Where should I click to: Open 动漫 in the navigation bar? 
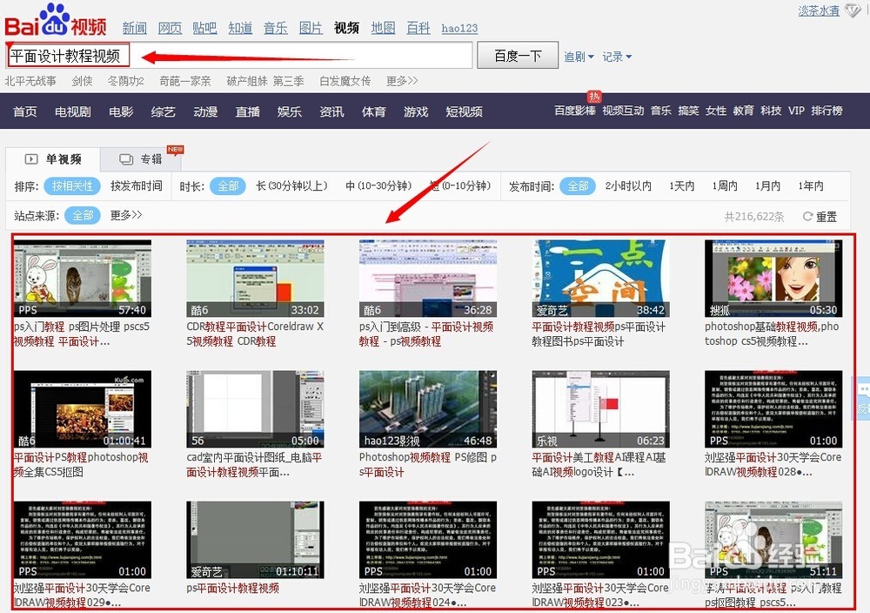(x=205, y=111)
